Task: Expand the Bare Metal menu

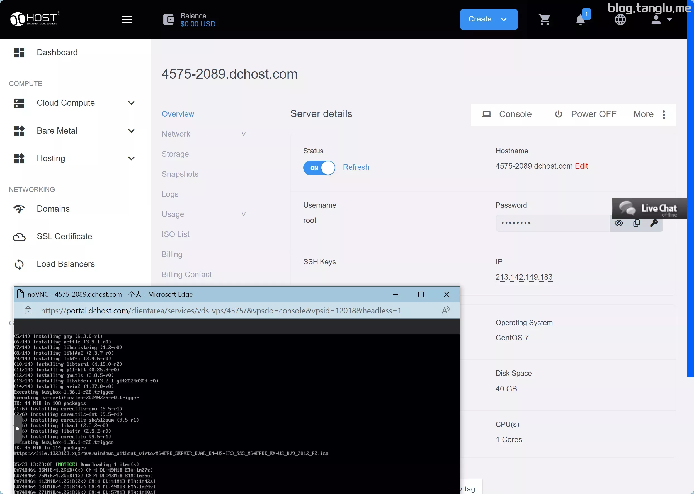Action: point(131,131)
